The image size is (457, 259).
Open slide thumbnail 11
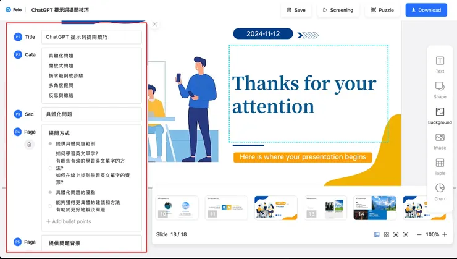click(227, 208)
